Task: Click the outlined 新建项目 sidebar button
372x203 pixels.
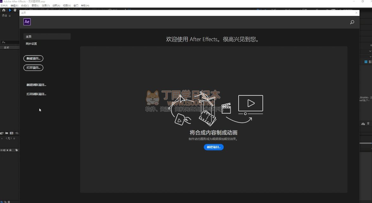Action: [33, 58]
